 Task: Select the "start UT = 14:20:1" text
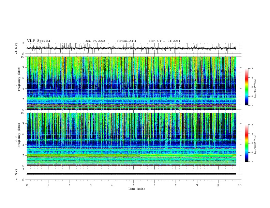165,41
